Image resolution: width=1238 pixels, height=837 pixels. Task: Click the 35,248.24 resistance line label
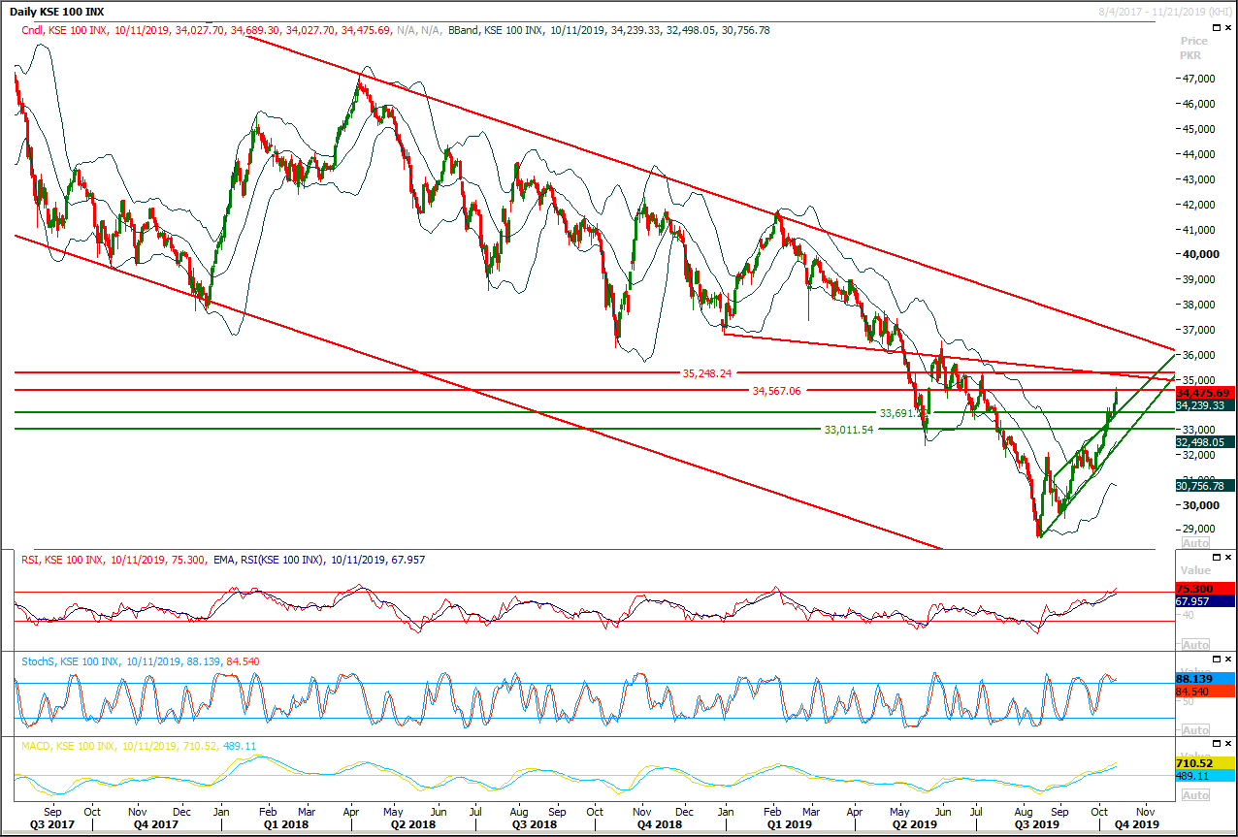click(709, 372)
